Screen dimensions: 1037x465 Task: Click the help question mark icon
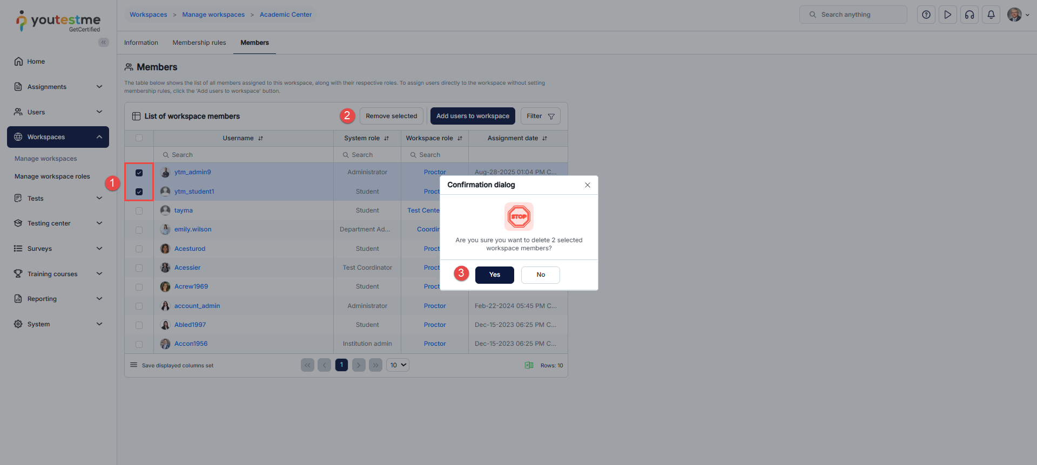coord(926,15)
